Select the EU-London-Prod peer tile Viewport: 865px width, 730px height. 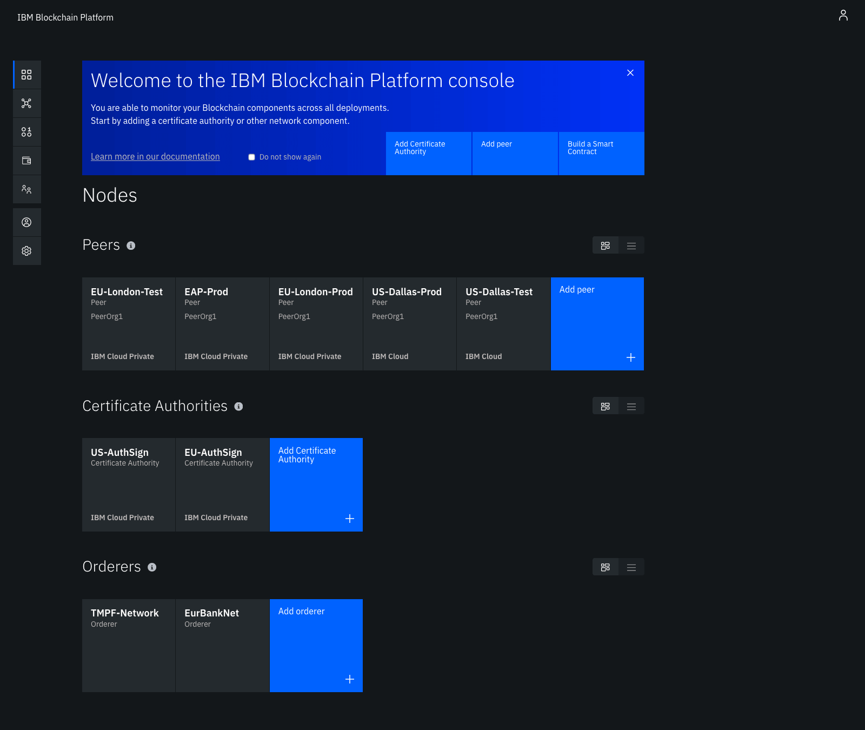tap(316, 323)
